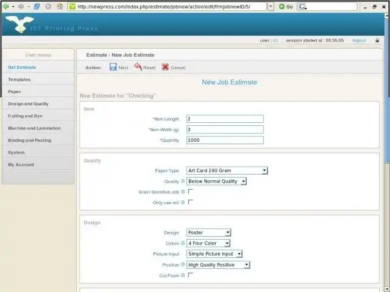Click the Quantity input field
390x292 pixels.
pos(225,140)
